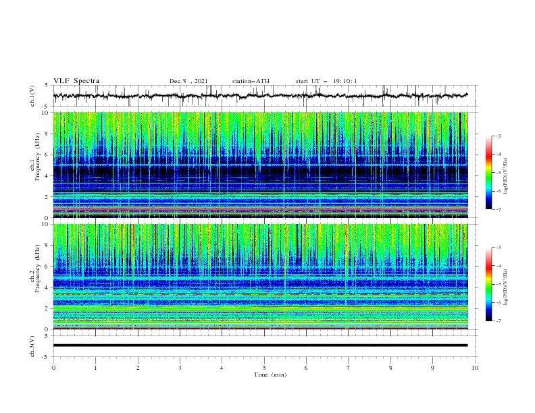Screen dimensions: 535x413
Task: Click the lower colorbar "log(PSD)(V²/Hz)" label
Action: tap(506, 287)
